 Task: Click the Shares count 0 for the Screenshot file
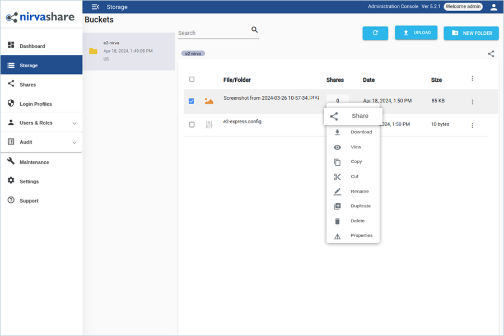click(338, 101)
